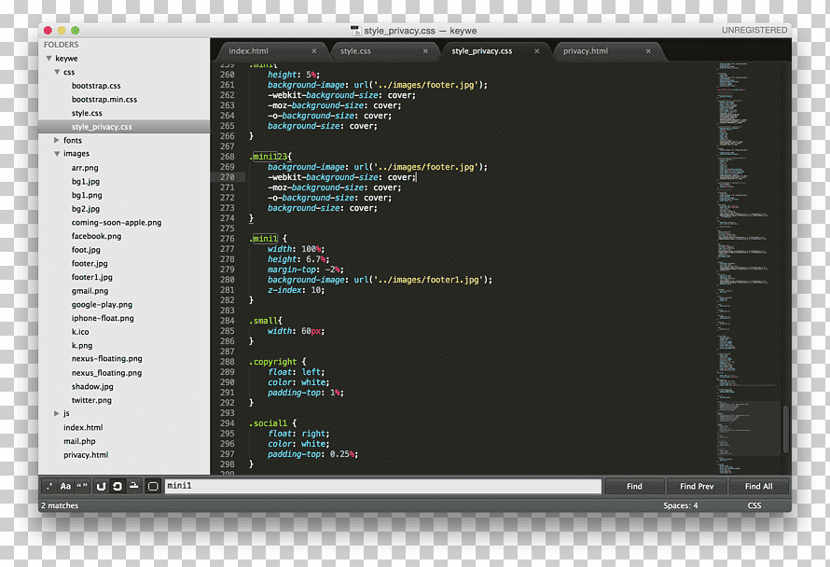Viewport: 830px width, 567px height.
Task: Open gmail.png in sidebar
Action: pos(90,291)
